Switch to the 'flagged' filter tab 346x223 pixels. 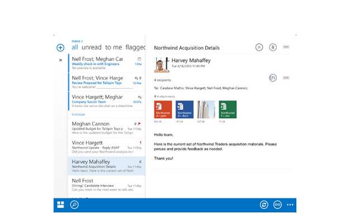click(135, 47)
